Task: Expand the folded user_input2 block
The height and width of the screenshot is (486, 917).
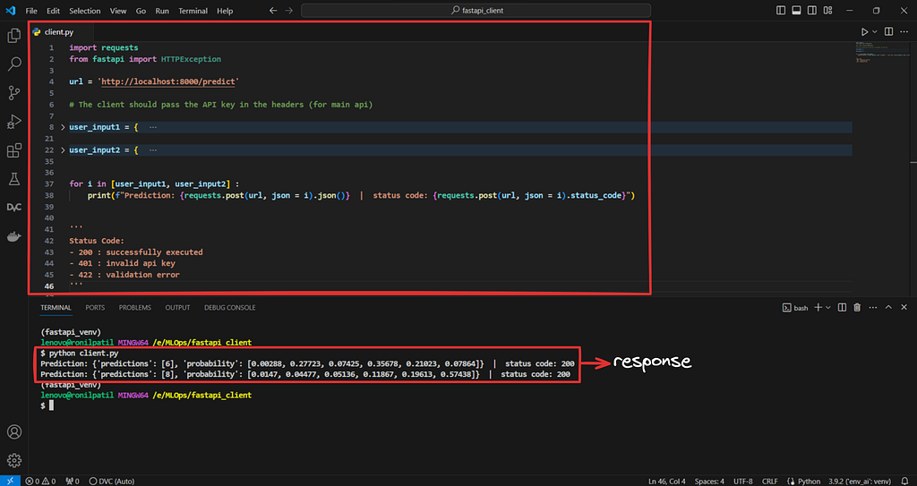Action: pyautogui.click(x=64, y=150)
